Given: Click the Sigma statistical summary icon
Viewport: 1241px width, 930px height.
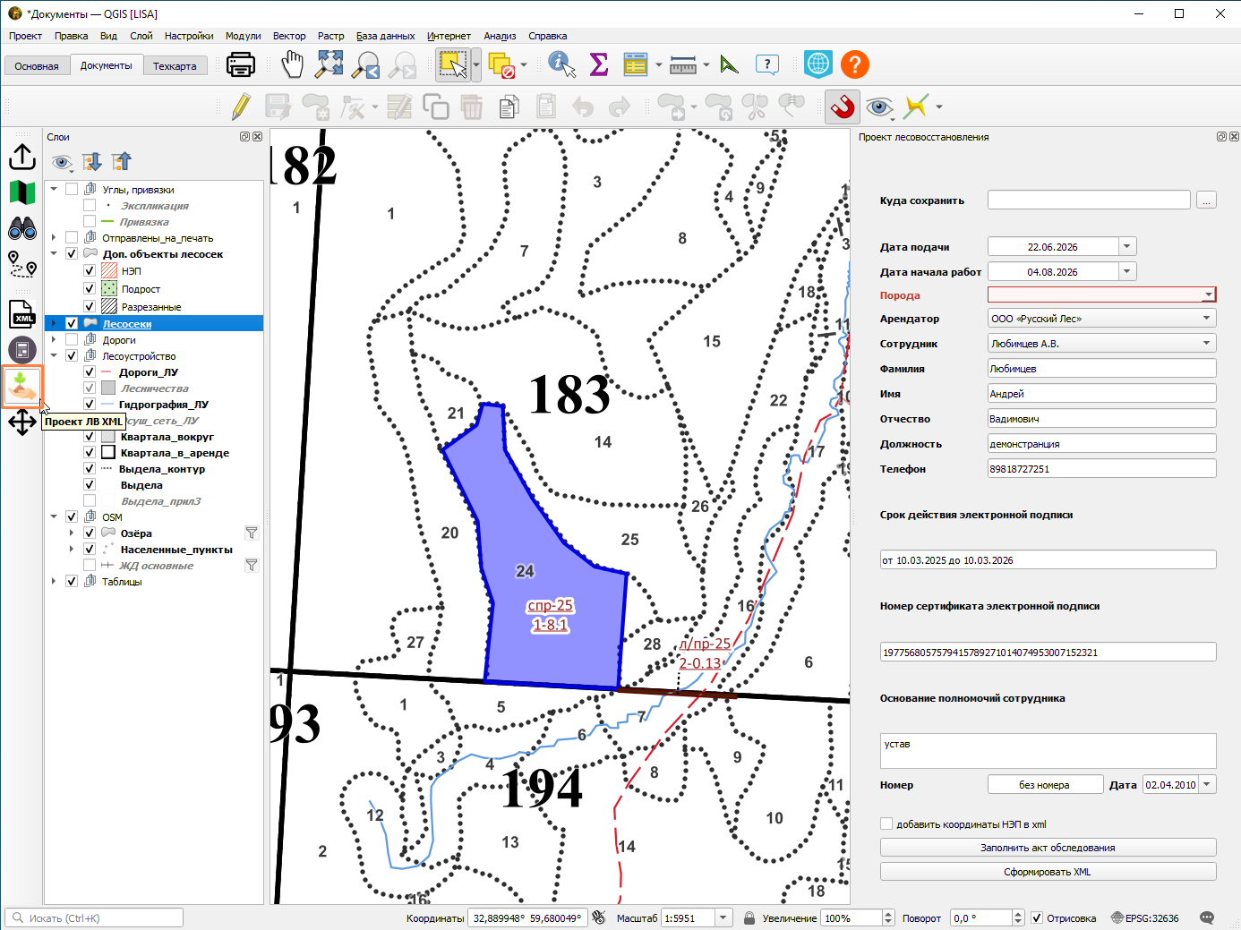Looking at the screenshot, I should (599, 64).
